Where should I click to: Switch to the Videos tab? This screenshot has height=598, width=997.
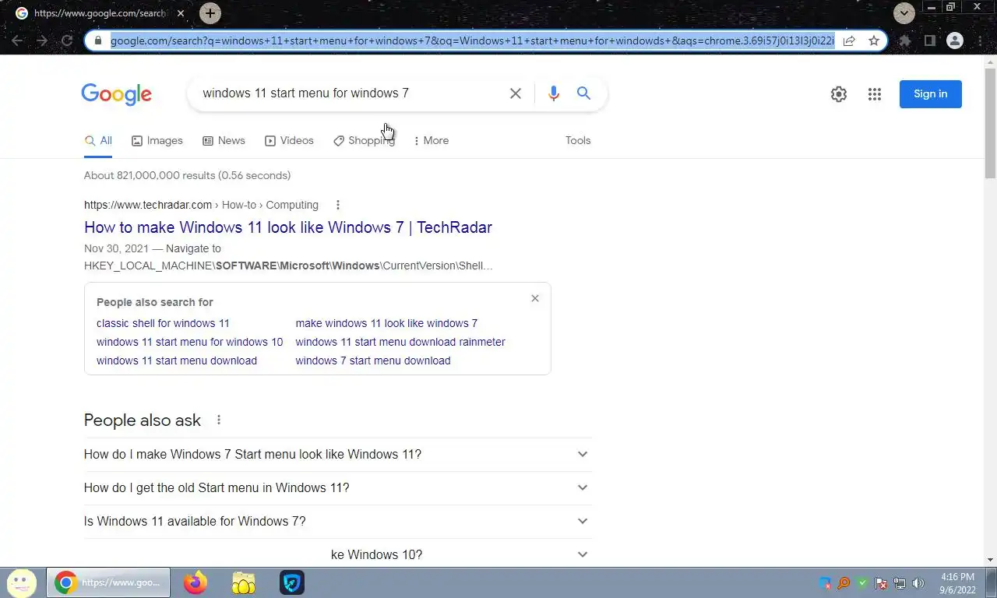289,141
